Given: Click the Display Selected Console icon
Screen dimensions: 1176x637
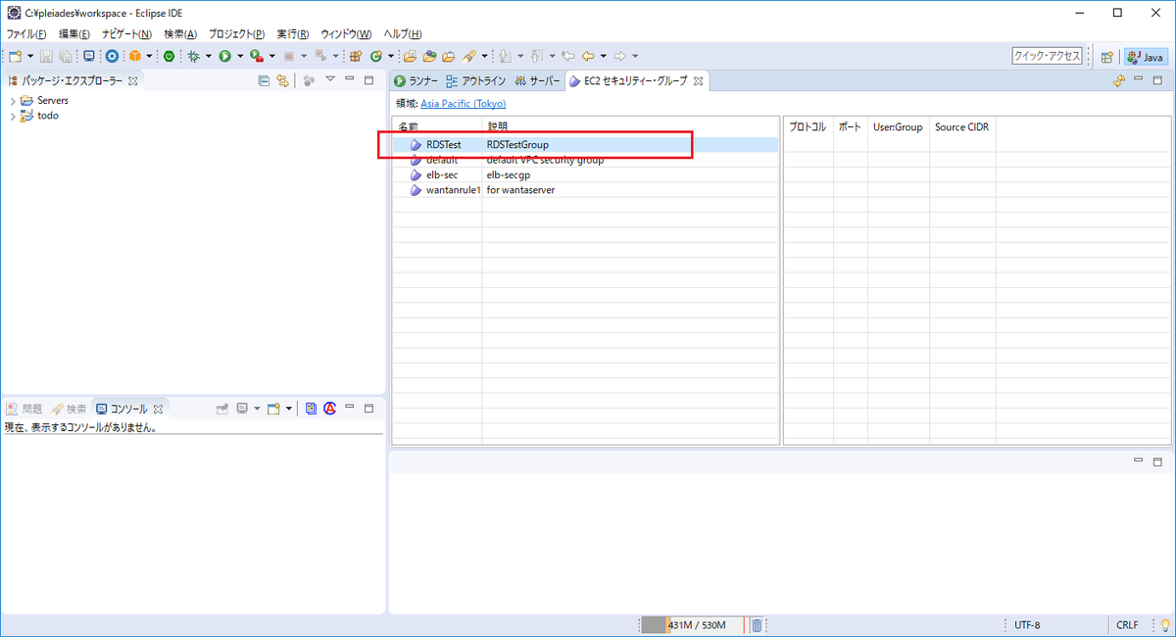Looking at the screenshot, I should [x=242, y=408].
